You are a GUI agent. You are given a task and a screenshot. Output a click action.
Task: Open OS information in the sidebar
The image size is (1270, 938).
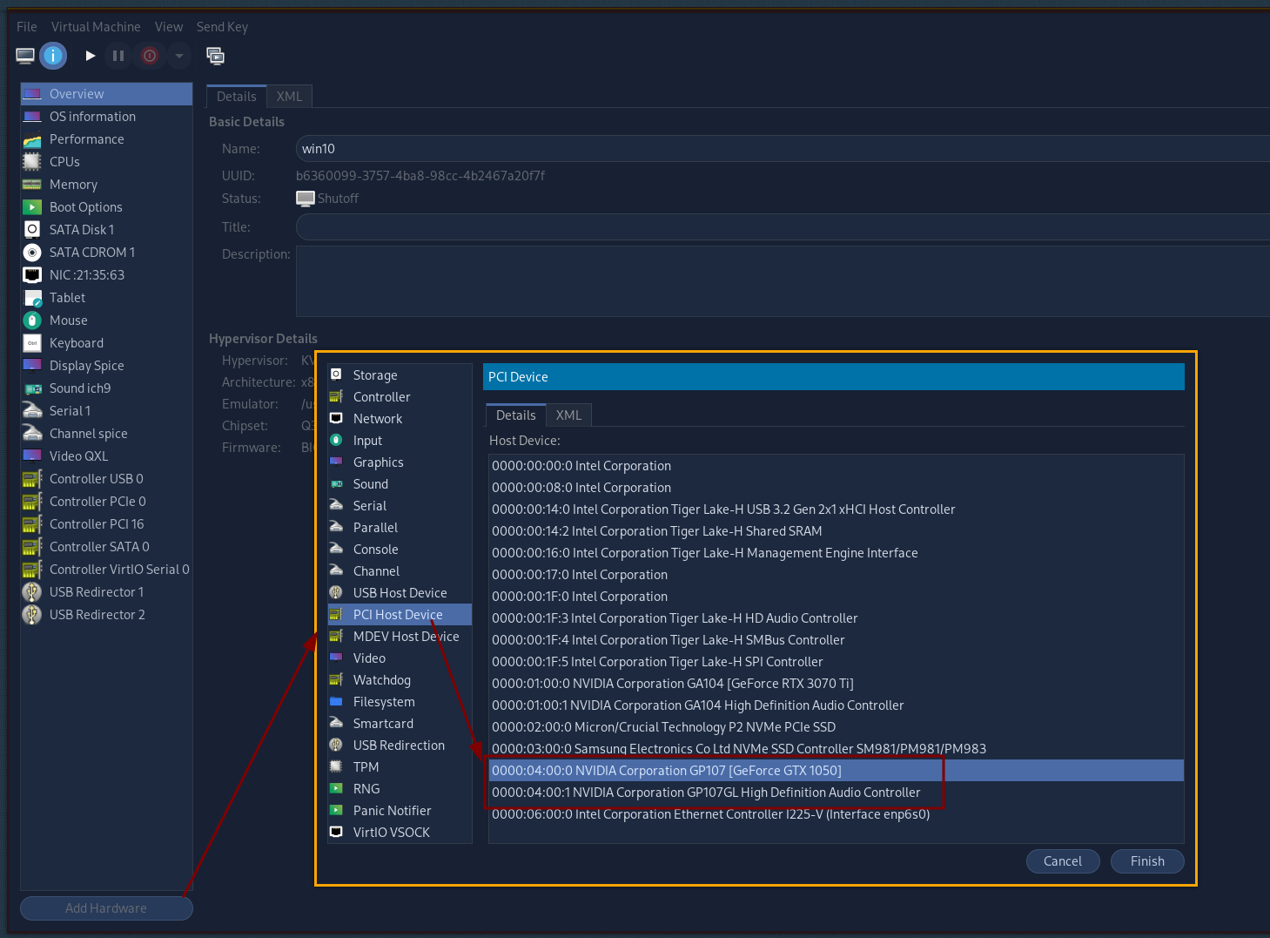click(x=106, y=117)
